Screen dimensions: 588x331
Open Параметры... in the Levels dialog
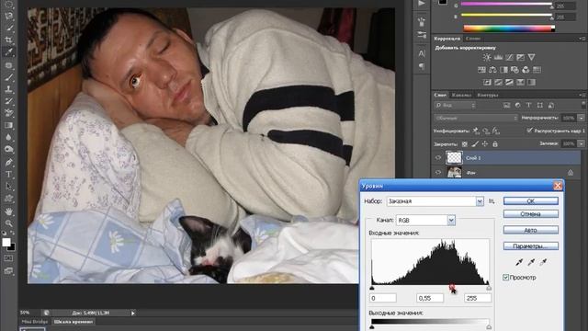click(x=531, y=246)
